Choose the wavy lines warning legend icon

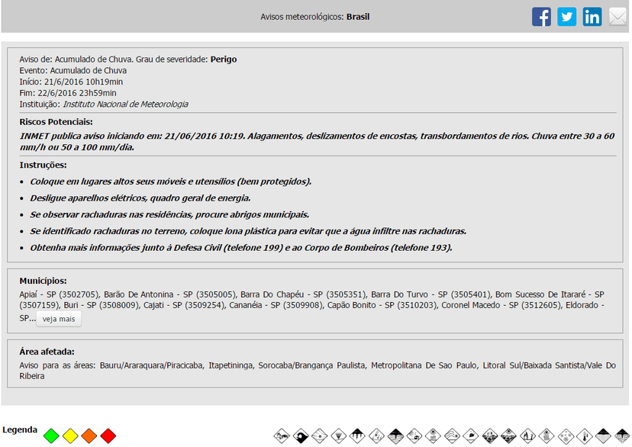click(x=452, y=436)
